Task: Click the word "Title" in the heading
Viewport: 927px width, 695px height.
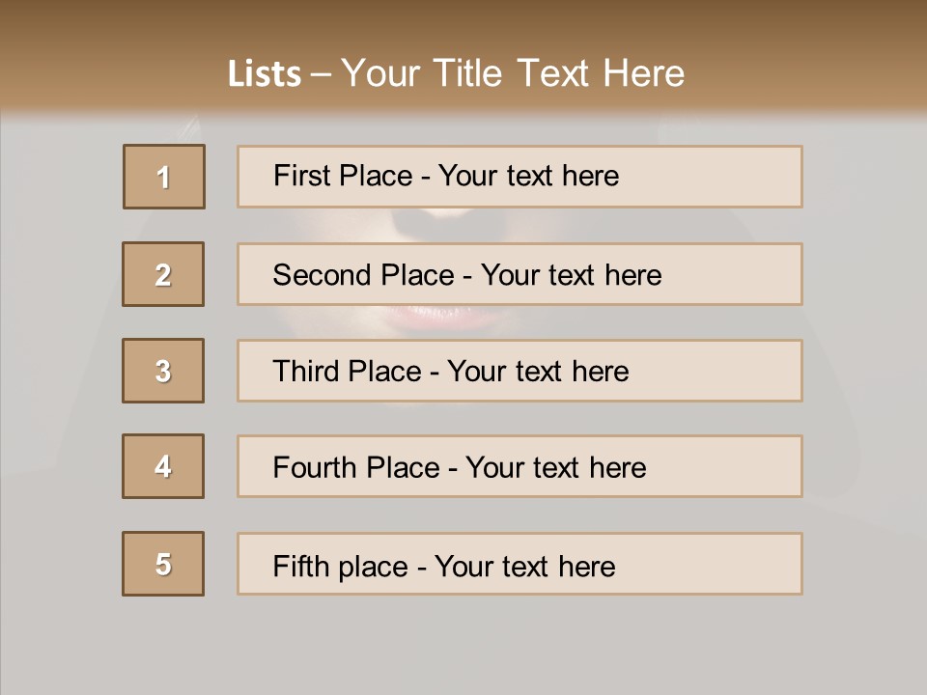Action: pyautogui.click(x=467, y=74)
